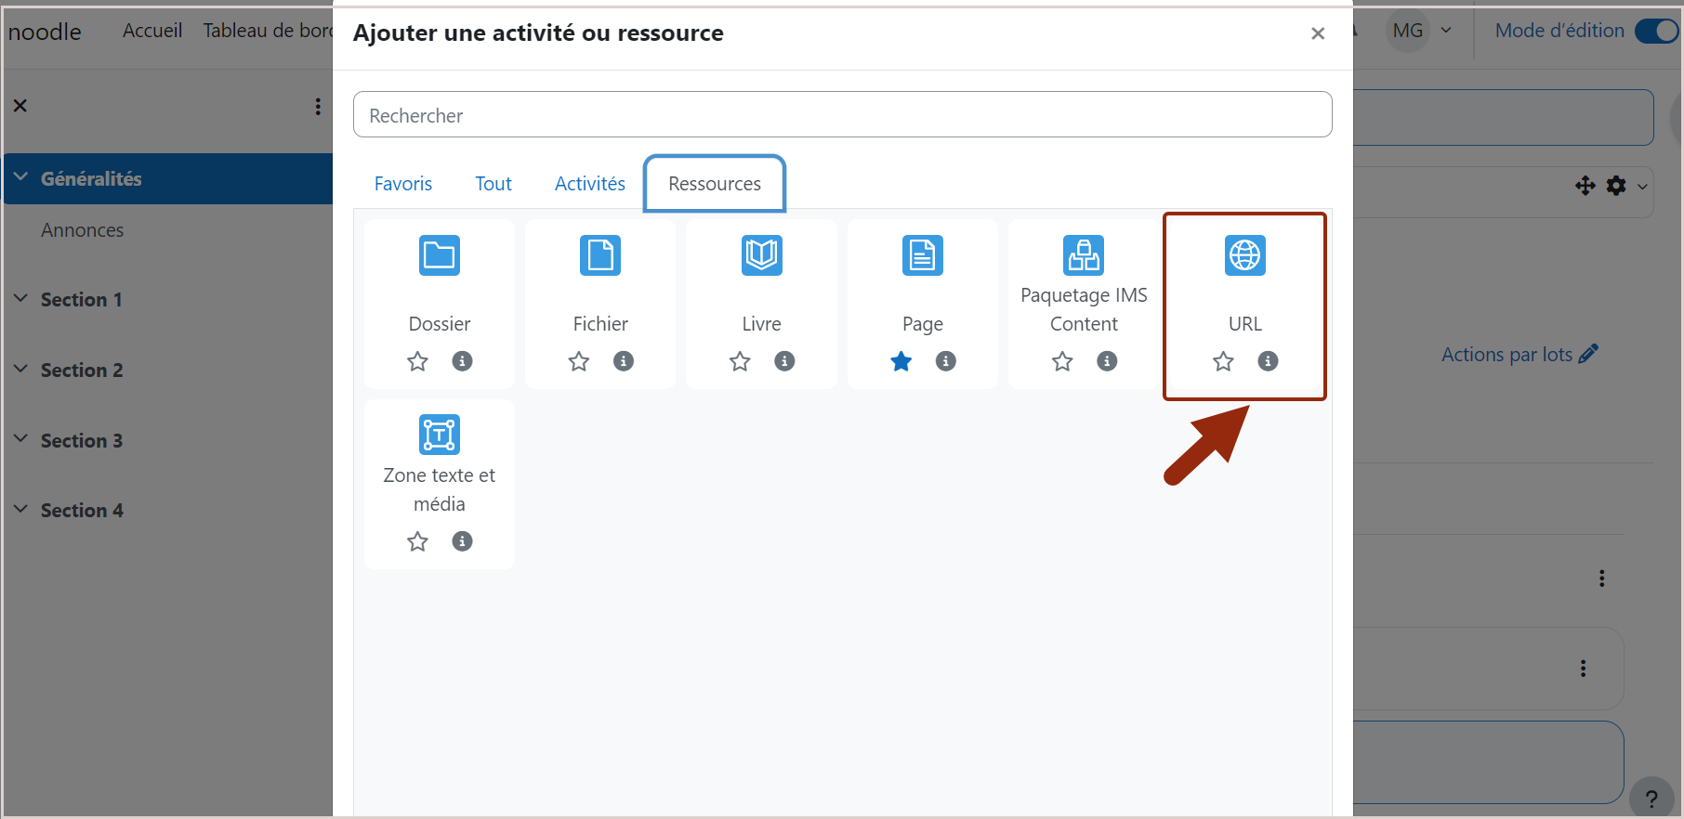Open the lower three-dot menu on the course page
The image size is (1684, 819).
pyautogui.click(x=1583, y=669)
